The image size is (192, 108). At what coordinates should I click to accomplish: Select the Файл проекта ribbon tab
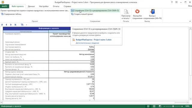pos(17,6)
